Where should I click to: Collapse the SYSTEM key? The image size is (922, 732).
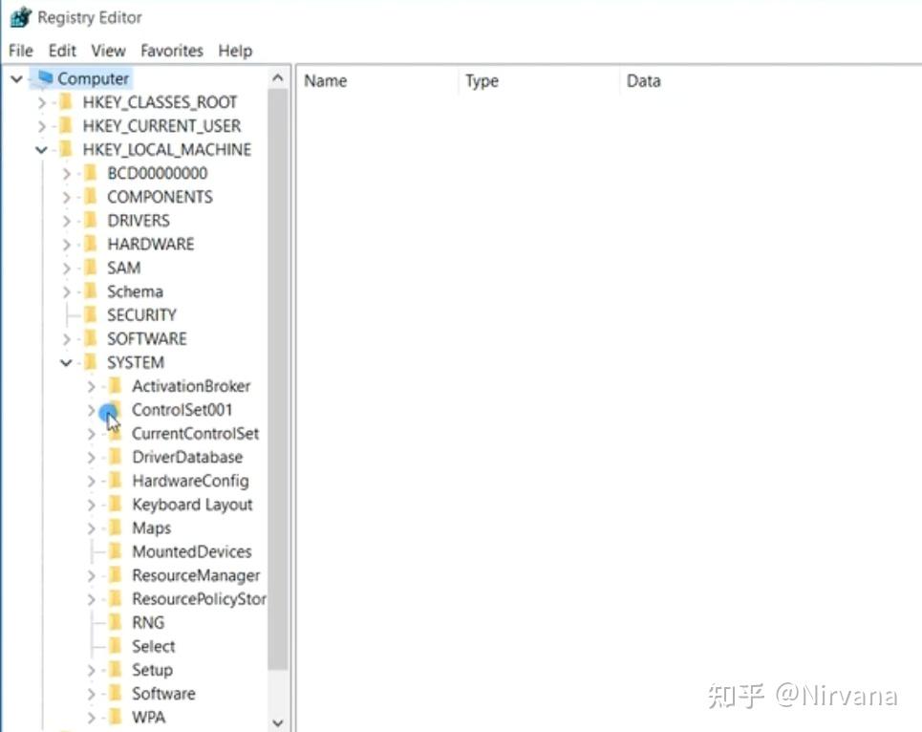tap(65, 362)
